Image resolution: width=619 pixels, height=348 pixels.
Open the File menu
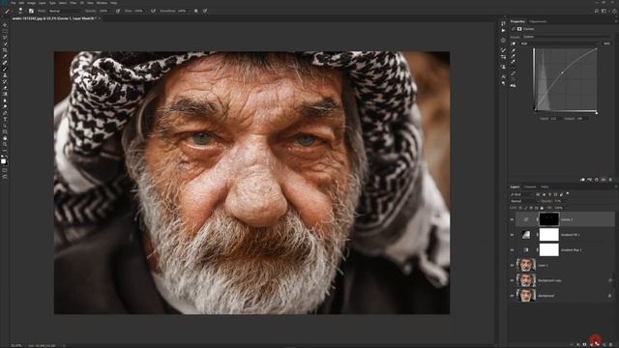point(13,3)
